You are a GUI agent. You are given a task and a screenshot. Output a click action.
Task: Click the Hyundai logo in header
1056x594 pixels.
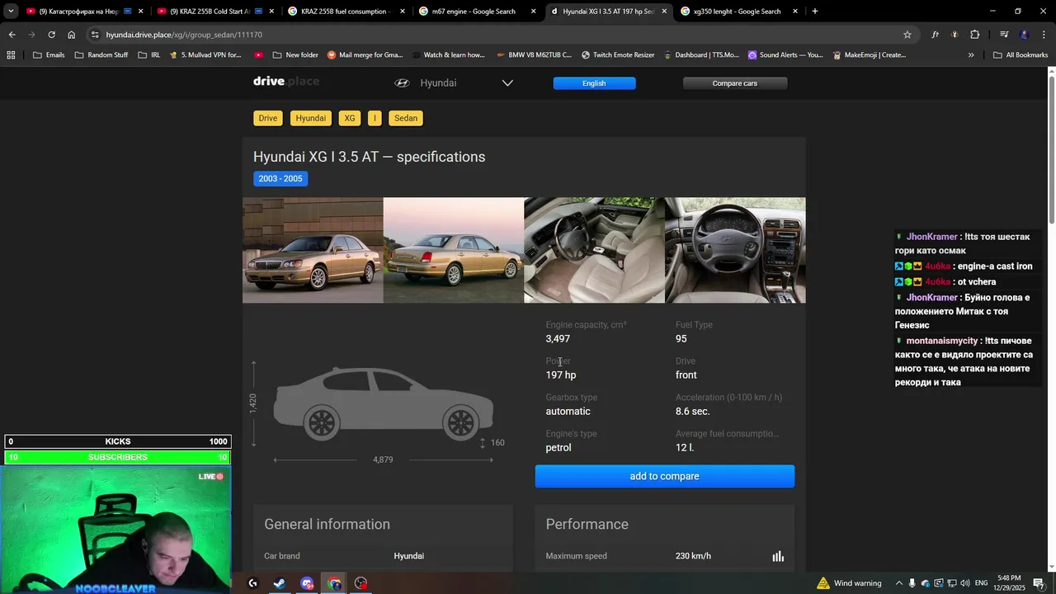402,83
